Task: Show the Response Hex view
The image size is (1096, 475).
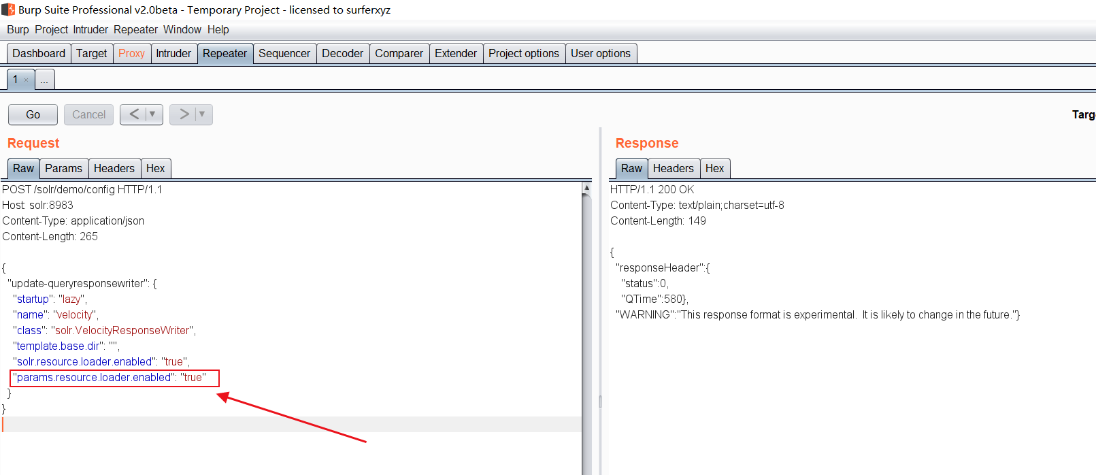Action: pyautogui.click(x=714, y=168)
